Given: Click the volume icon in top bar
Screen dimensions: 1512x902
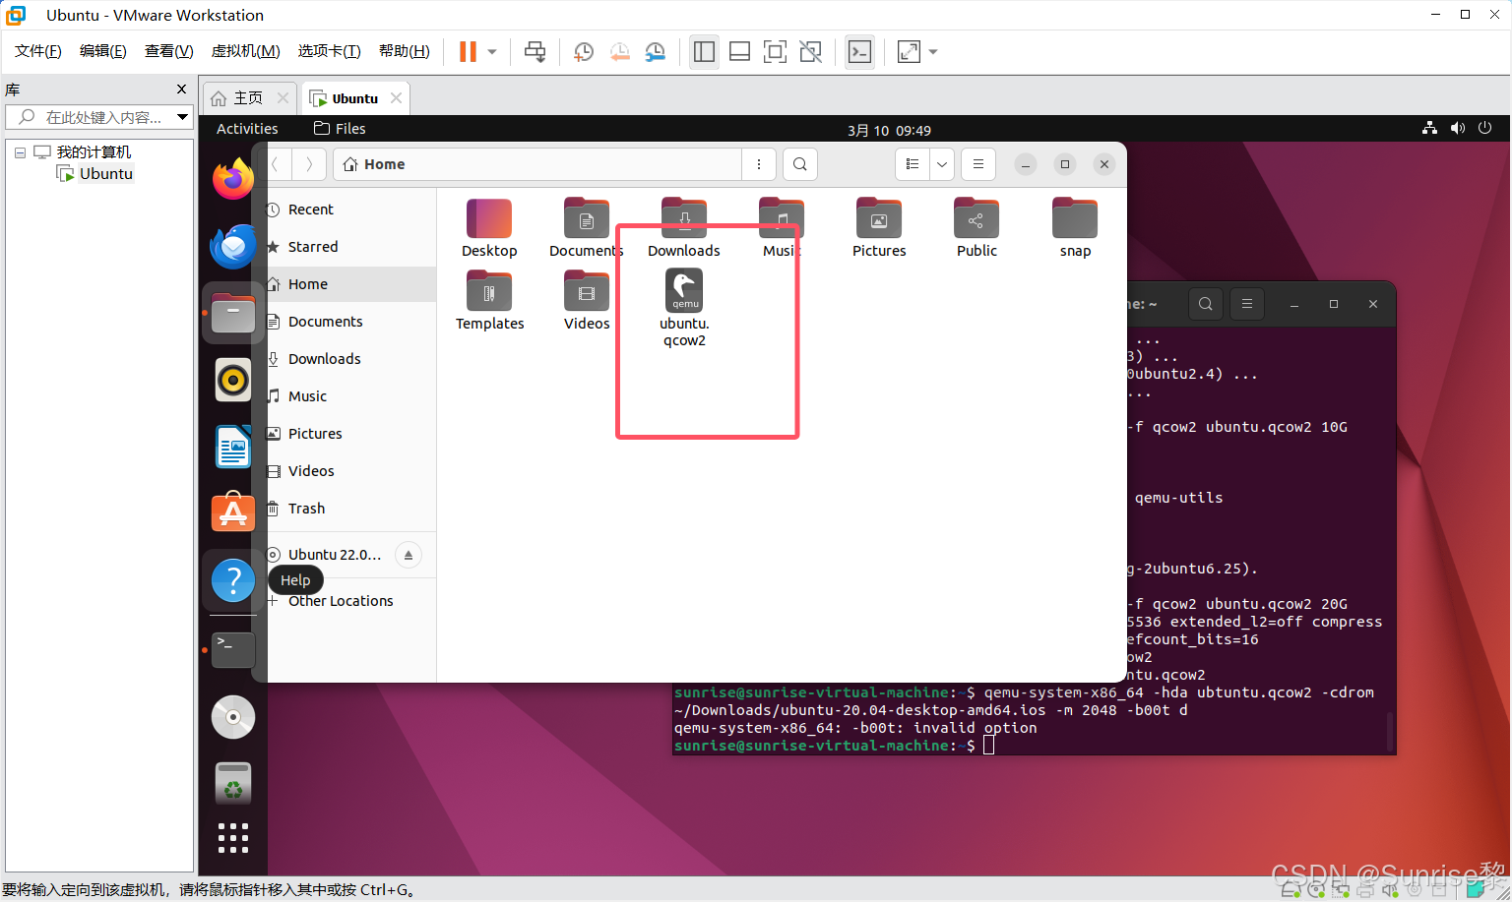Looking at the screenshot, I should click(x=1457, y=129).
